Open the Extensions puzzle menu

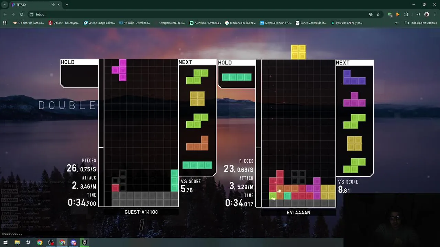click(x=406, y=14)
